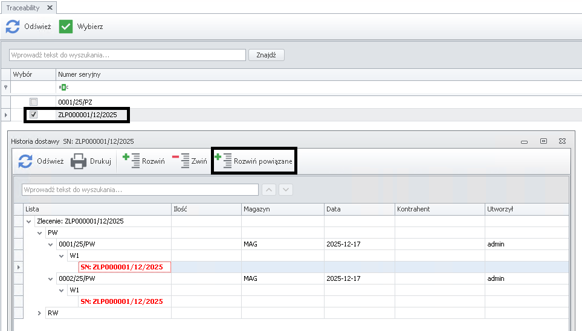The image size is (582, 331).
Task: Collapse the PW tree node
Action: [x=40, y=233]
